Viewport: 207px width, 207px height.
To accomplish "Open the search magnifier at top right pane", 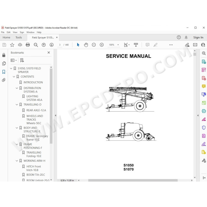I will pos(204,53).
